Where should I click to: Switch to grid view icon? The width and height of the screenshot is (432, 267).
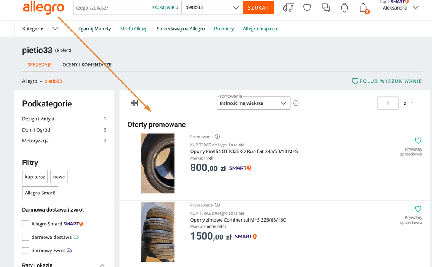[x=134, y=103]
